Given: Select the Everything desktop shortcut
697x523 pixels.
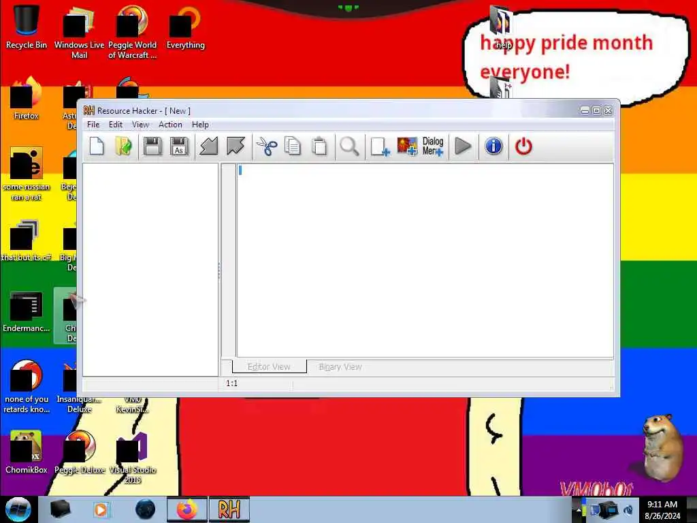Looking at the screenshot, I should pos(185,27).
